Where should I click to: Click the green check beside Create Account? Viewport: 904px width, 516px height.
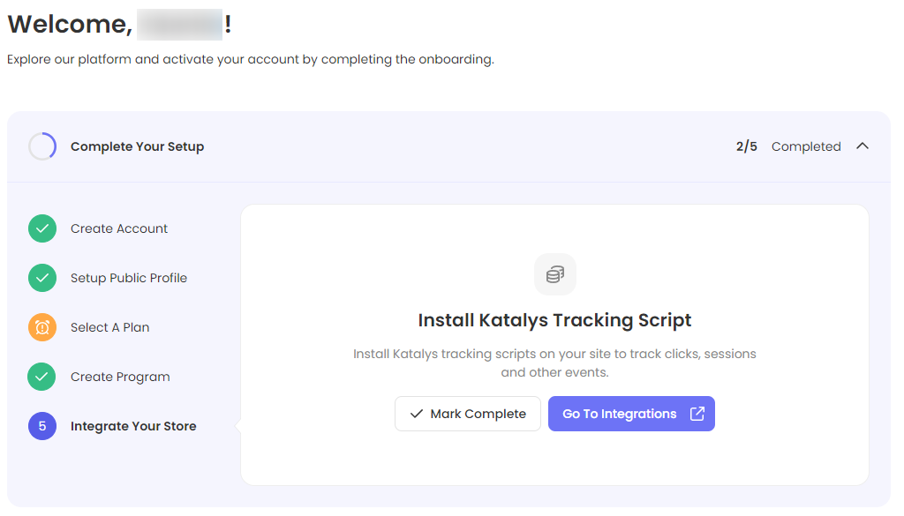click(42, 228)
